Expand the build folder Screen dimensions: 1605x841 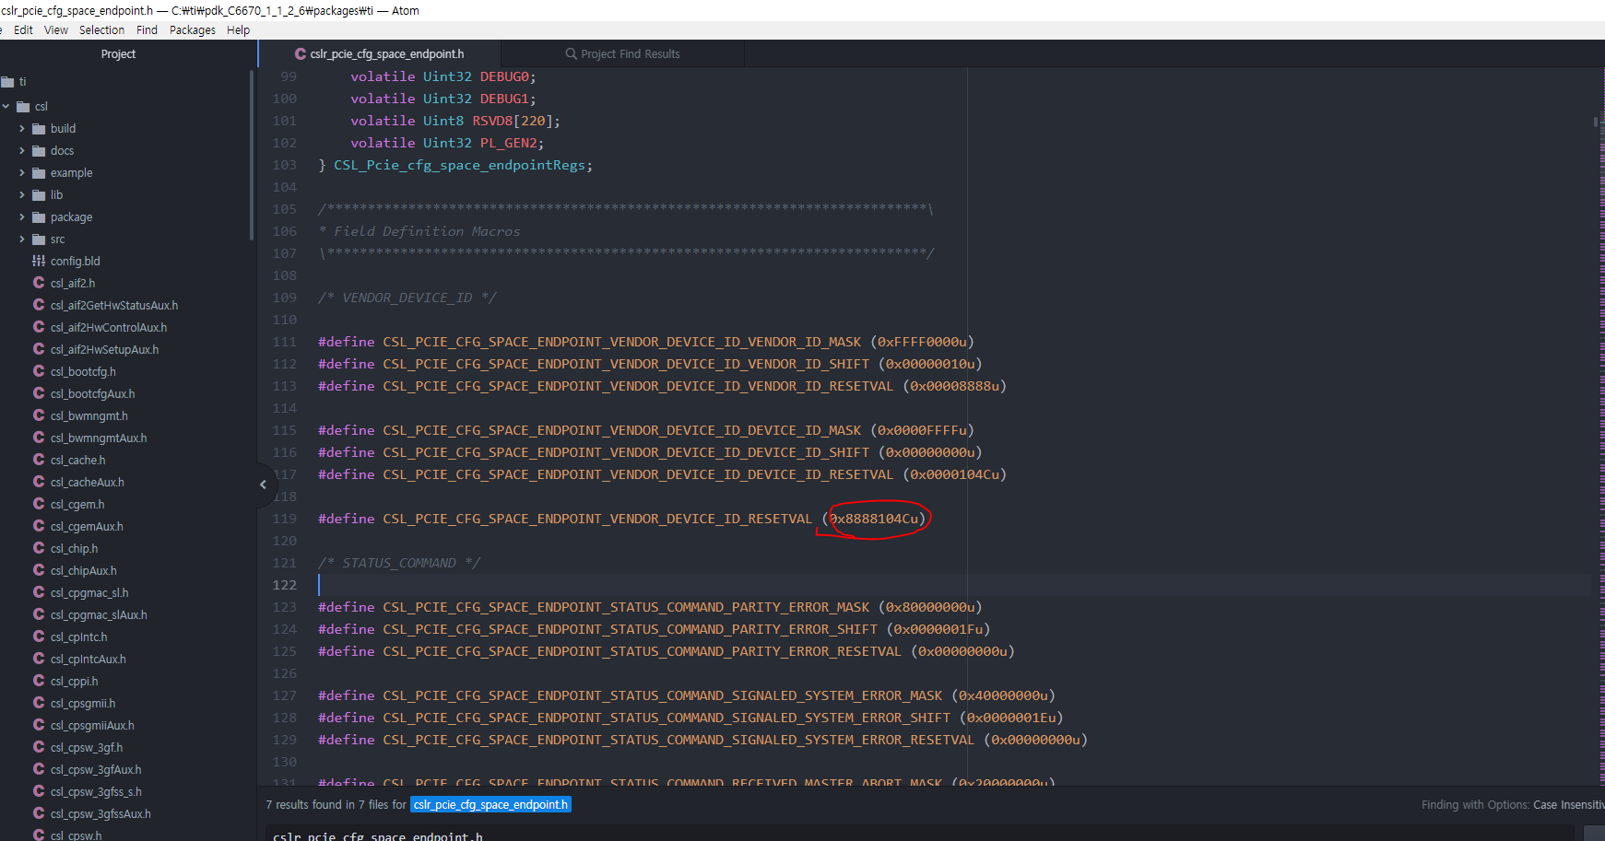[21, 128]
